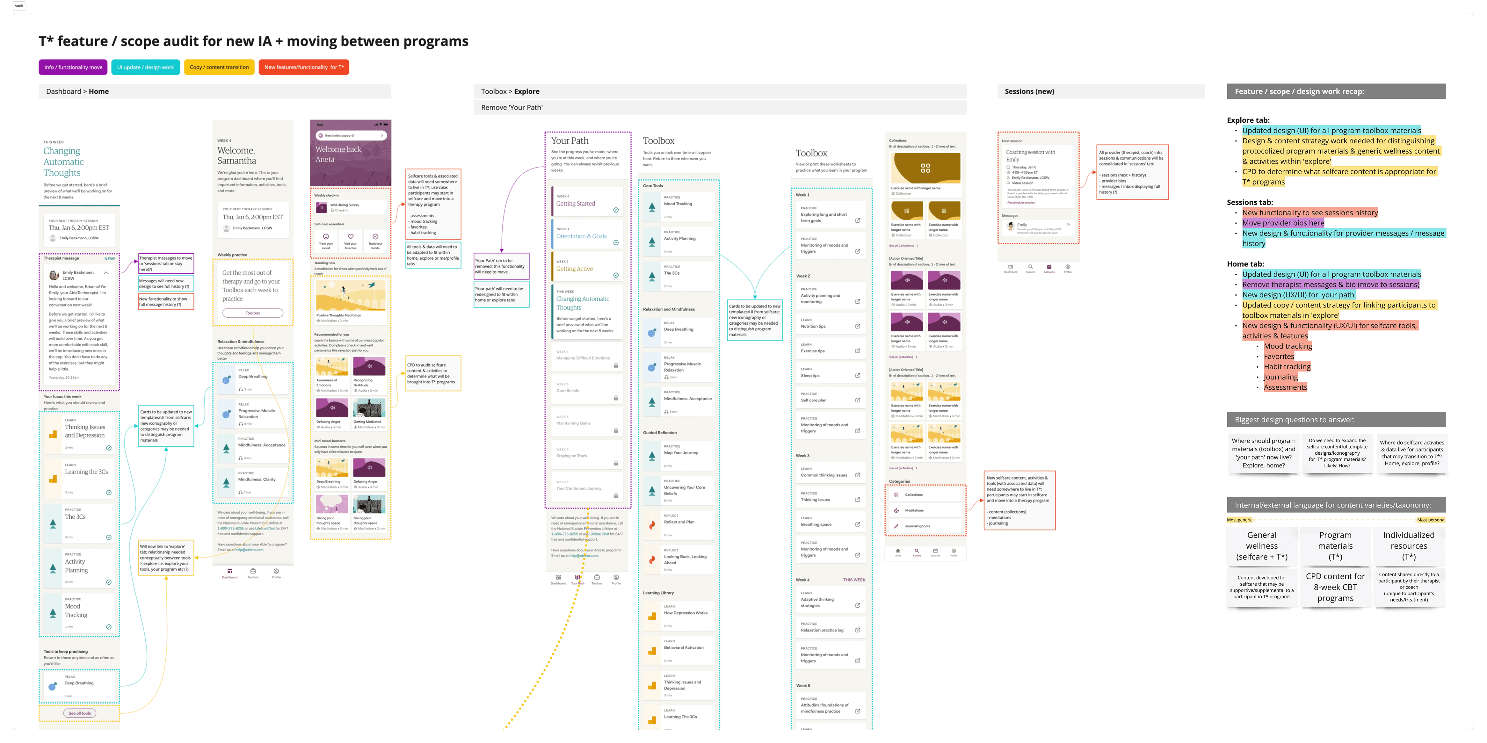Viewport: 1487px width, 743px height.
Task: Toggle the Week 0 Getting Started checkmark
Action: 616,210
